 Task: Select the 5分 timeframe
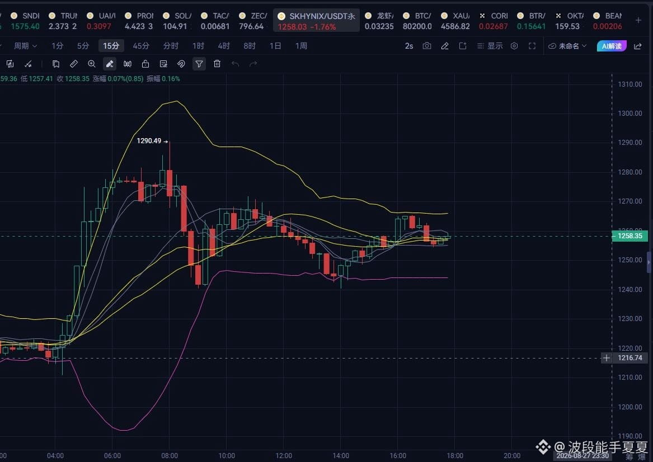(x=83, y=46)
